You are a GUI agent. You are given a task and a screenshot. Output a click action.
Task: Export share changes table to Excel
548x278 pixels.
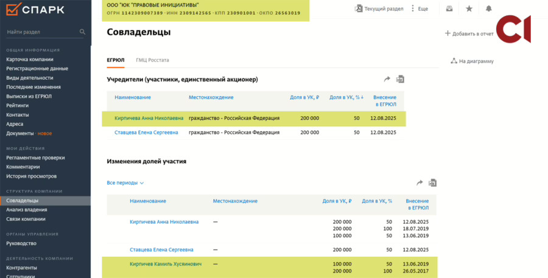(432, 182)
